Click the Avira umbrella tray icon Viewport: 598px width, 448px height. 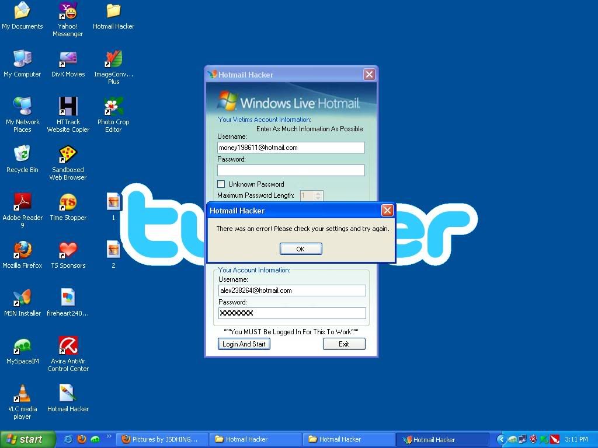555,440
